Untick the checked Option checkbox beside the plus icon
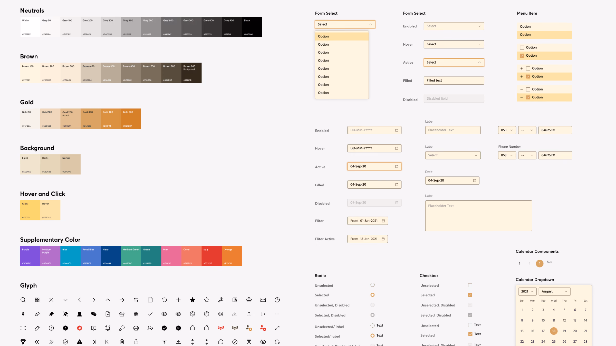Image resolution: width=616 pixels, height=346 pixels. click(528, 77)
